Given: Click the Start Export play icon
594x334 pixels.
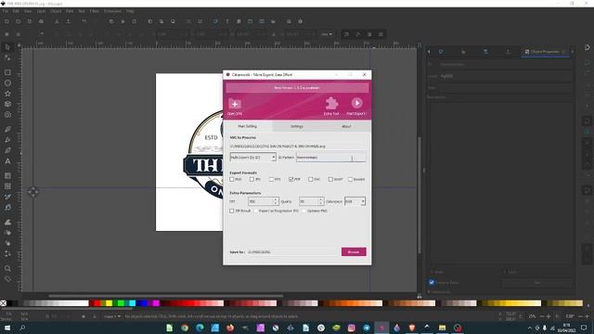Looking at the screenshot, I should click(356, 103).
